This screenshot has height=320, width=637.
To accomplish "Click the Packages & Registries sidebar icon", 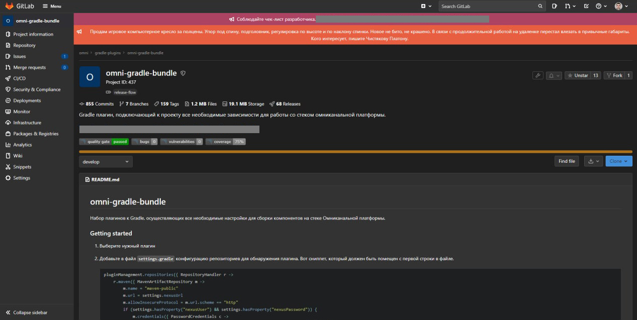I will pos(8,134).
